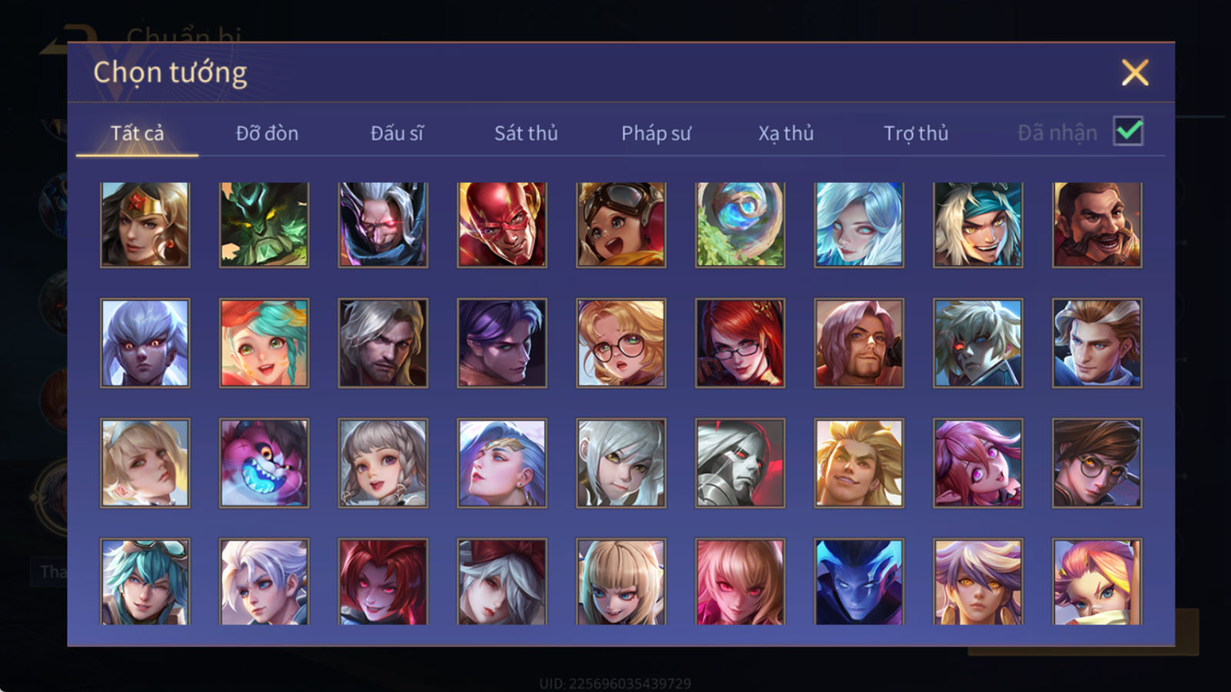Switch to the Đỡ đòn tab

267,133
